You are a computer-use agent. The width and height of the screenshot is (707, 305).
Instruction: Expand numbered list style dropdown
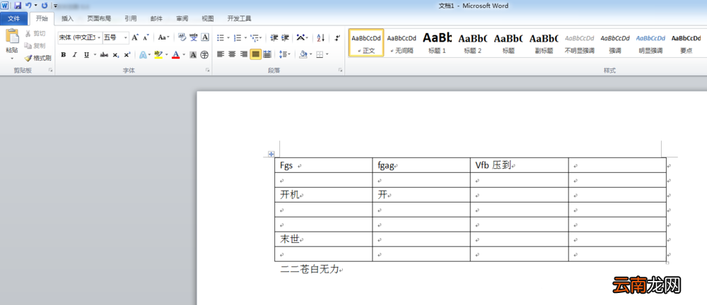(246, 38)
